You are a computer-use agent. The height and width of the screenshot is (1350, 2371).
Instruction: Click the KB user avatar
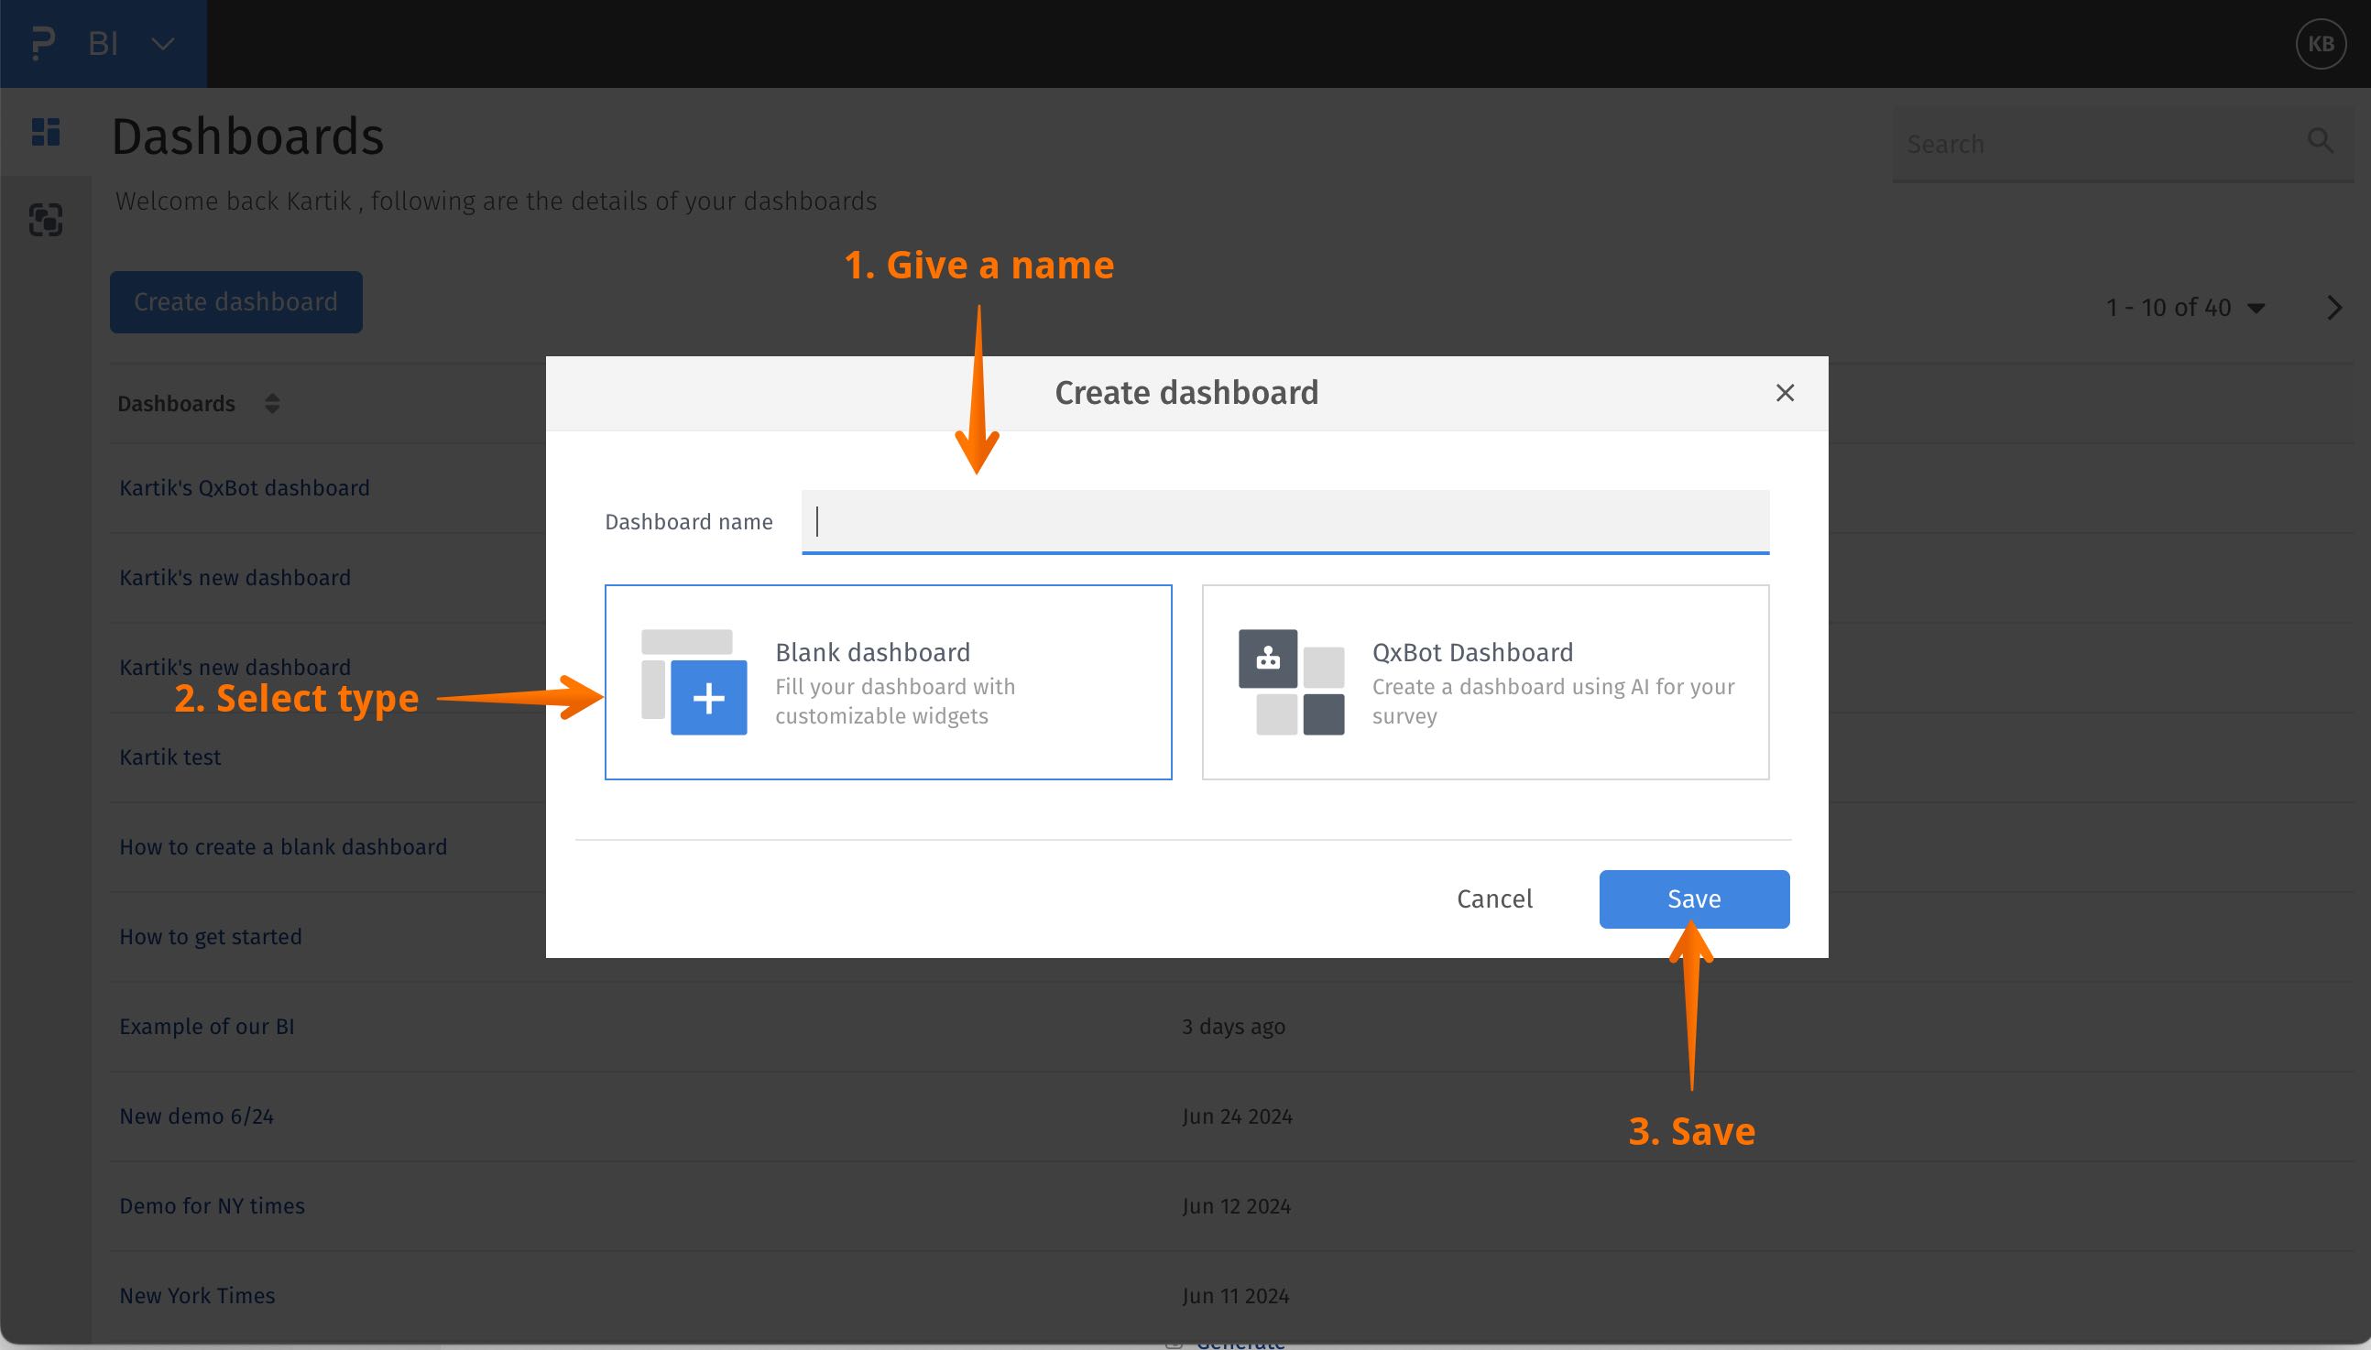click(x=2320, y=44)
